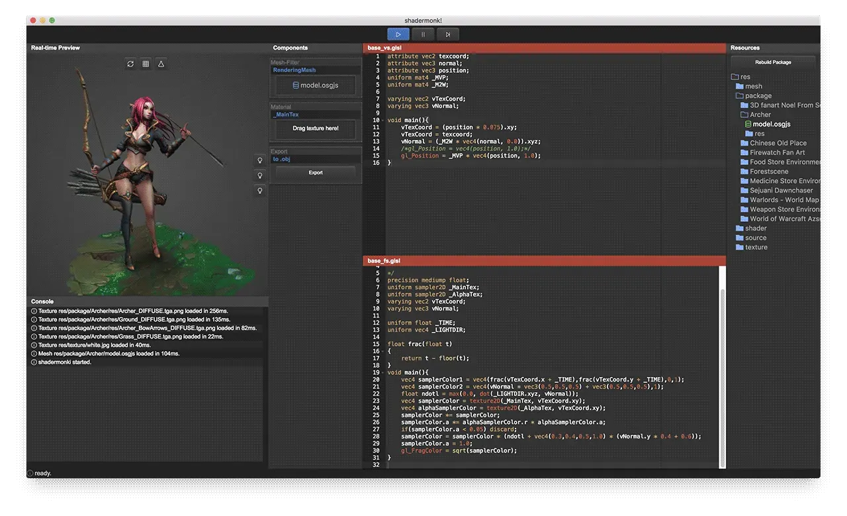Screen dimensions: 847x516
Task: Select the base_fs.glsl editor tab
Action: (545, 261)
